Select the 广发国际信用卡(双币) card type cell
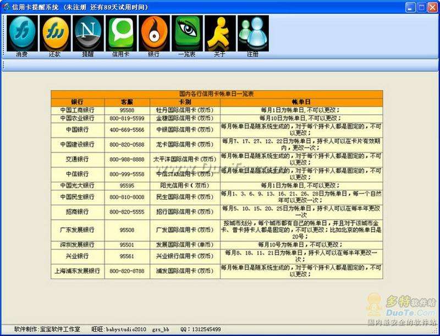 (185, 230)
